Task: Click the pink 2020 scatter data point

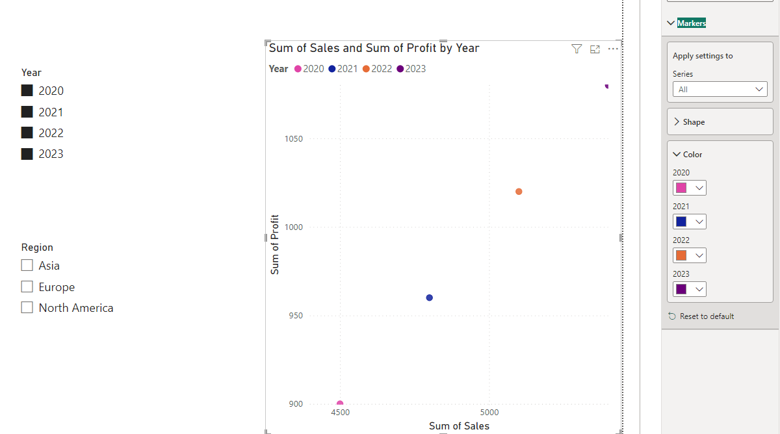Action: (x=340, y=404)
